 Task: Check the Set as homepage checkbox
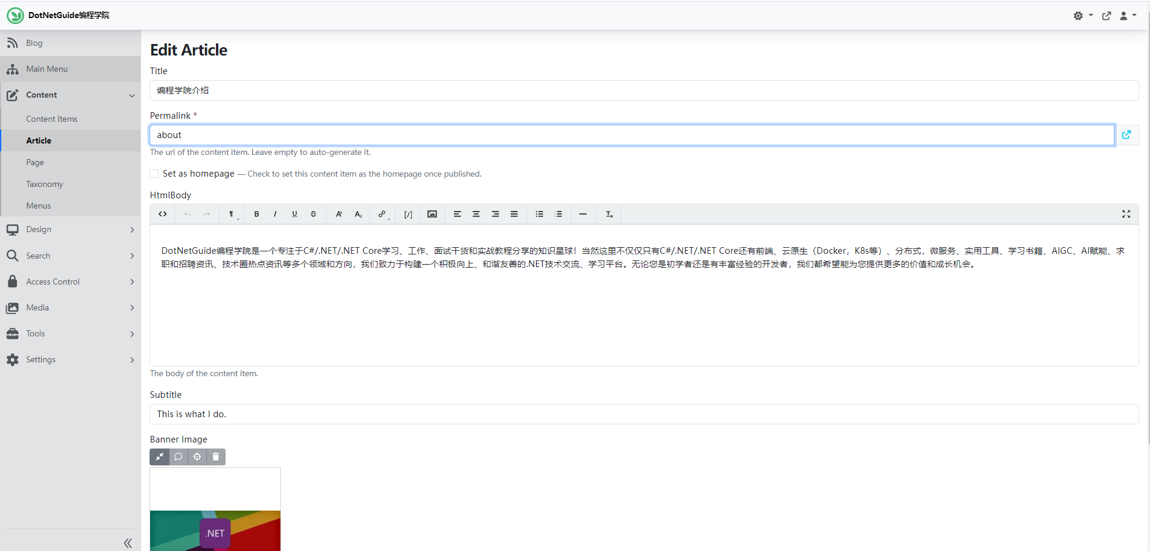click(x=154, y=174)
